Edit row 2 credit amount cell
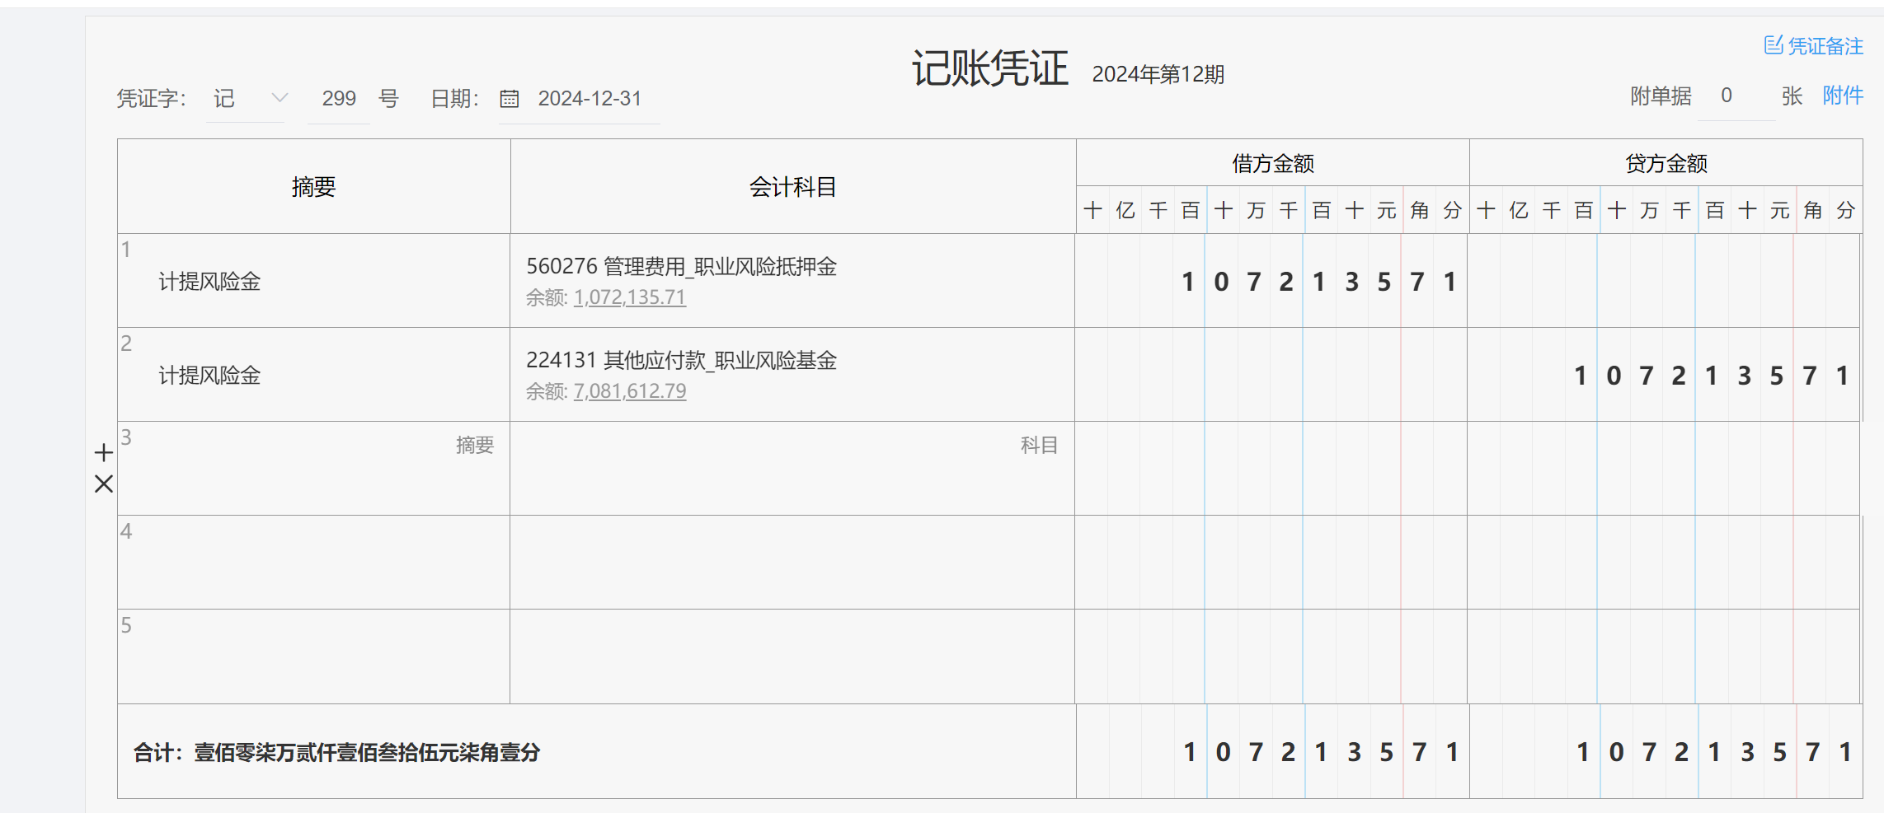1884x813 pixels. point(1664,376)
